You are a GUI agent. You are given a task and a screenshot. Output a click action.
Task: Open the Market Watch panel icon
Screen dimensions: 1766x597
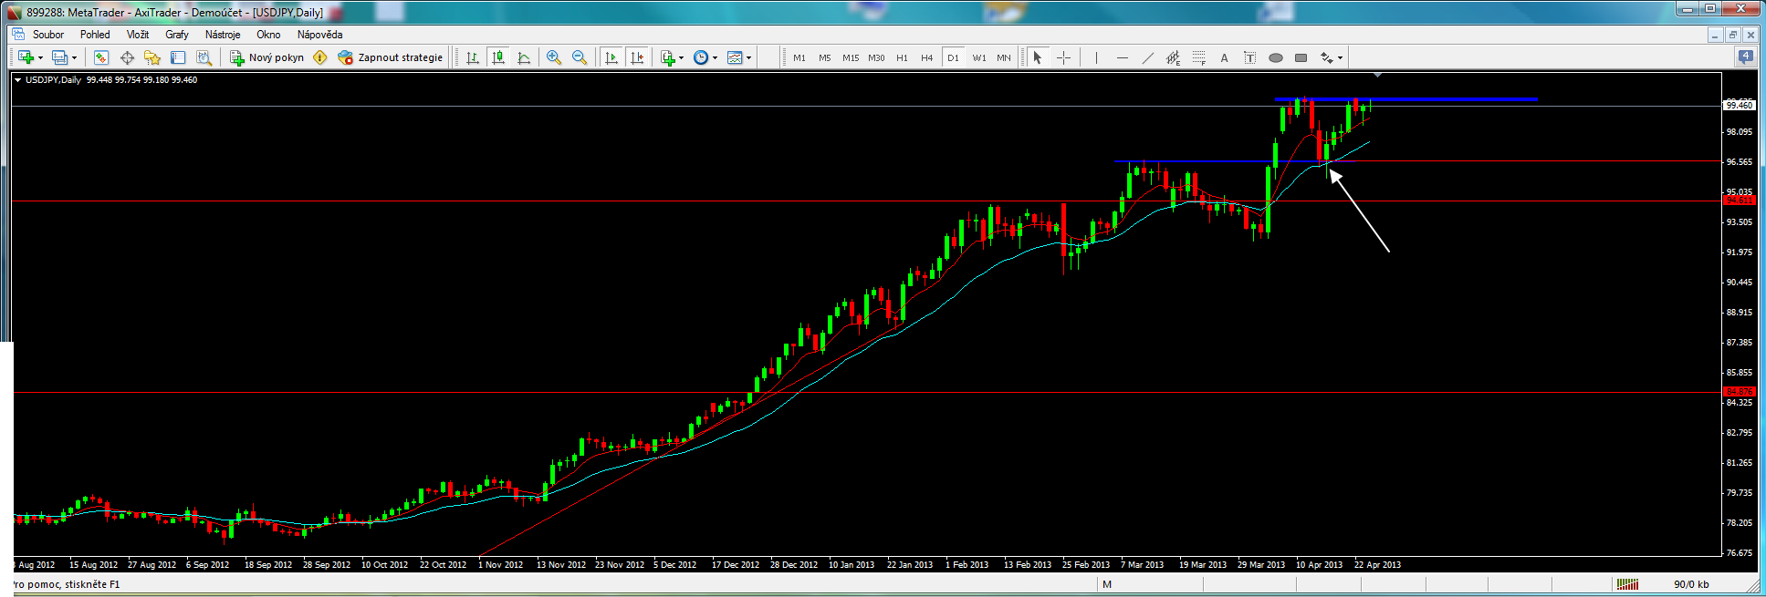click(x=101, y=57)
